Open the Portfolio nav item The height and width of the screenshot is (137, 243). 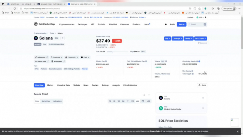[x=101, y=24]
